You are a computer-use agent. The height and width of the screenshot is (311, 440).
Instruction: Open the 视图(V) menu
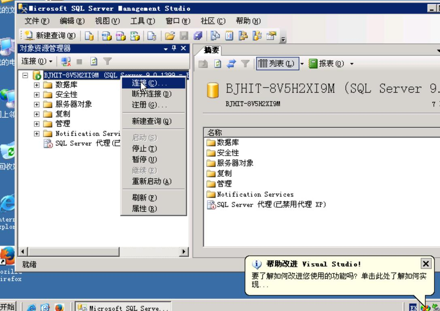pyautogui.click(x=107, y=21)
